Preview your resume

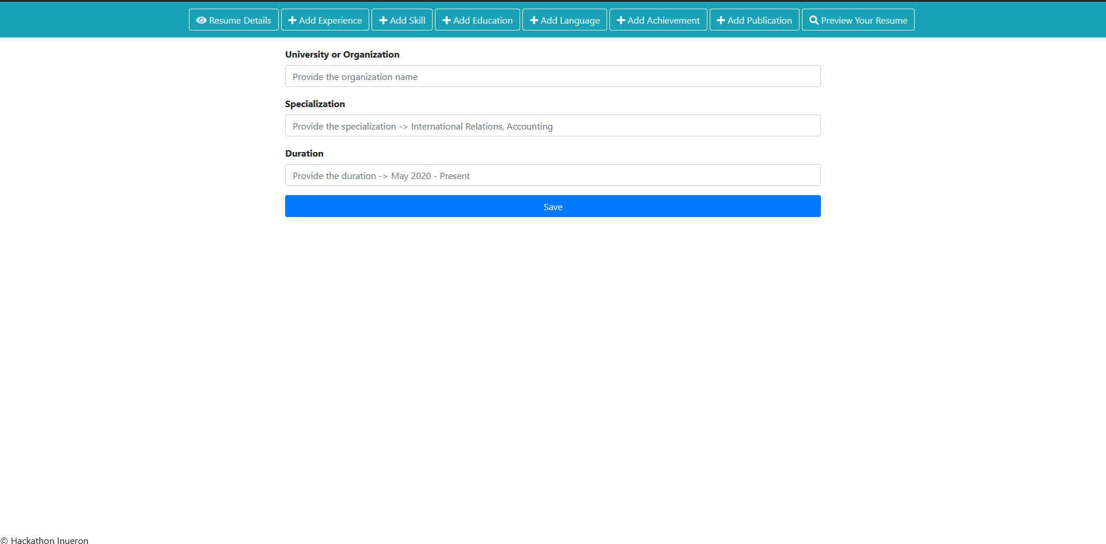click(858, 20)
